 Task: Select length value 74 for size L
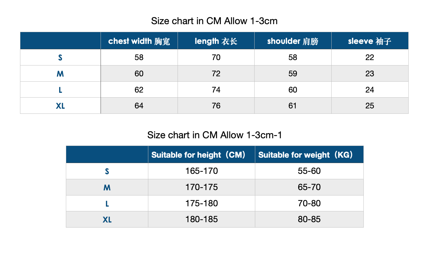click(x=216, y=90)
